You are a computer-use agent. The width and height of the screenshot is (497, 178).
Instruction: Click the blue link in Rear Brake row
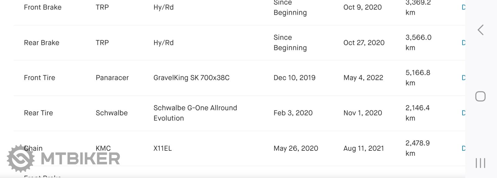pos(463,42)
